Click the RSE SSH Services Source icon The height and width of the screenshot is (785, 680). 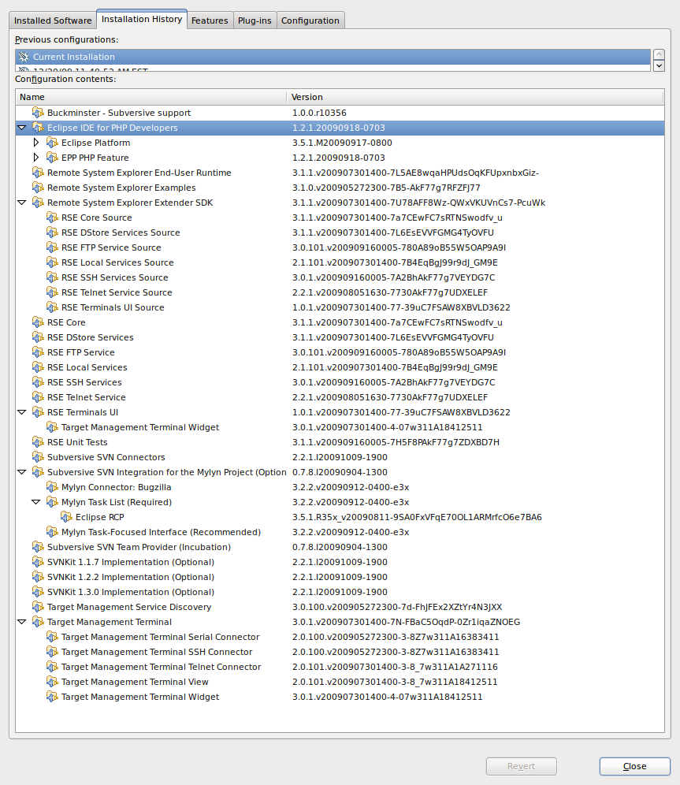[52, 277]
